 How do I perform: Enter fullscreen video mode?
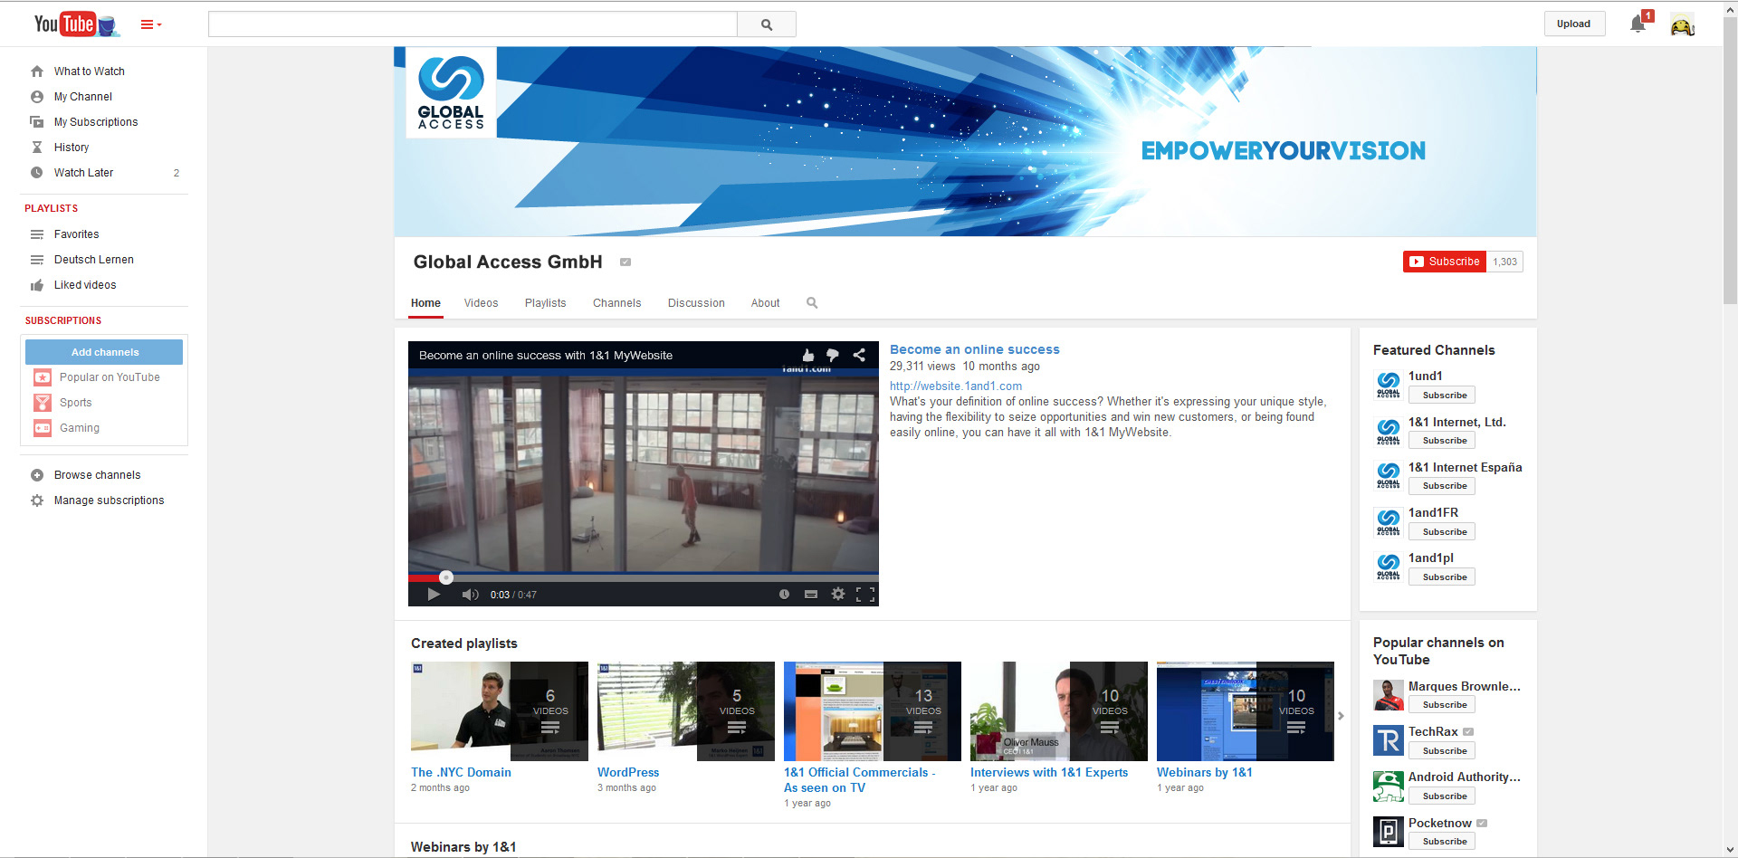[865, 595]
